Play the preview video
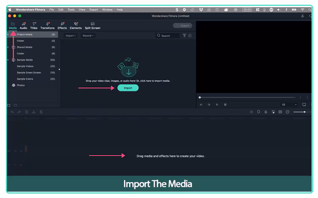The width and height of the screenshot is (318, 198). point(217,105)
